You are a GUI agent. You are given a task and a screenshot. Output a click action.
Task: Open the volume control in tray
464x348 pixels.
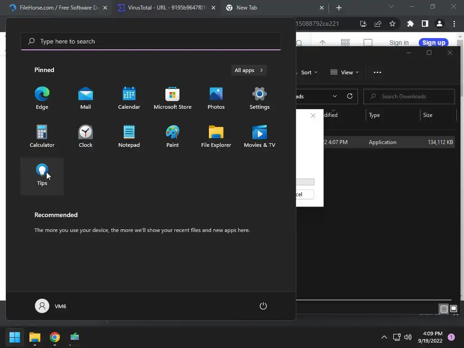point(408,337)
